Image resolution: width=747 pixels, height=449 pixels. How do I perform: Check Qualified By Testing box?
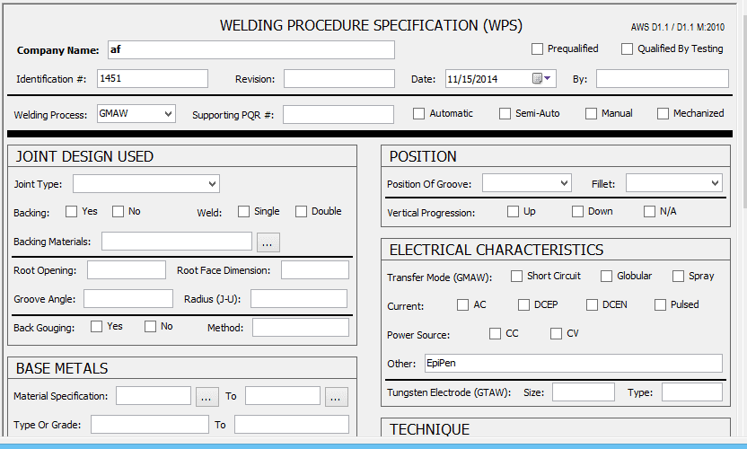click(627, 49)
